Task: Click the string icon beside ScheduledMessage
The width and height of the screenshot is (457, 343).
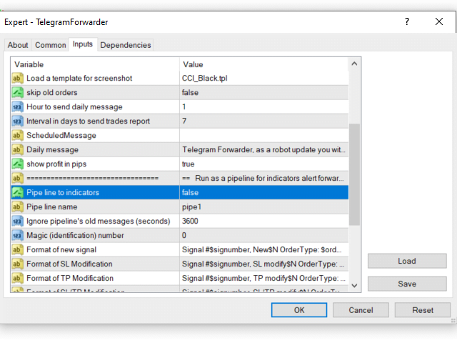Action: [x=17, y=135]
